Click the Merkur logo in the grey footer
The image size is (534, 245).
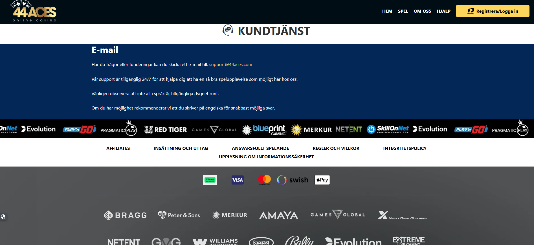(x=230, y=215)
